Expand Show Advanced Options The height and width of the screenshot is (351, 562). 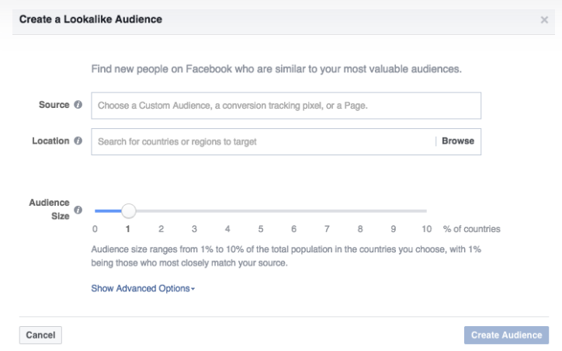click(x=143, y=288)
